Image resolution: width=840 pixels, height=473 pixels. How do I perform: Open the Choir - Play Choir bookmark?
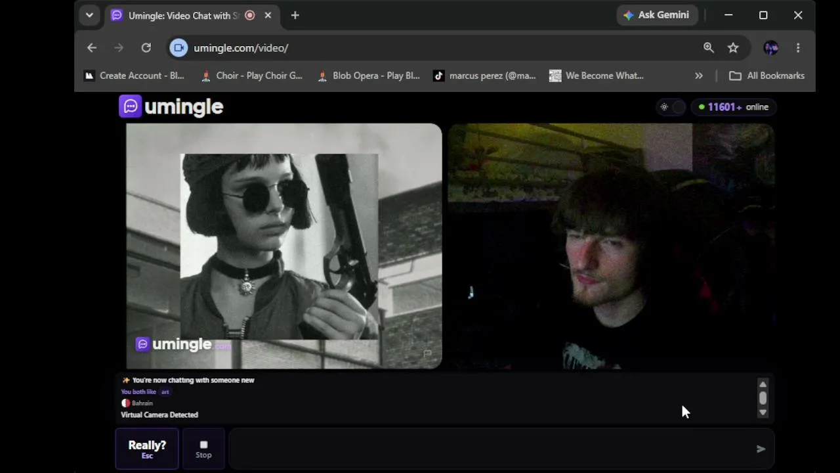click(x=251, y=76)
